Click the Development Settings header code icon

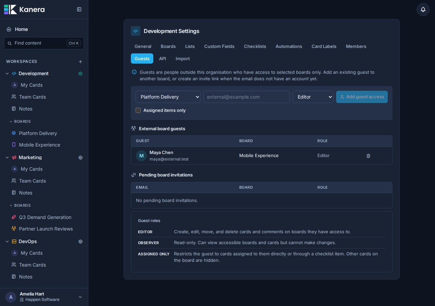pos(136,31)
